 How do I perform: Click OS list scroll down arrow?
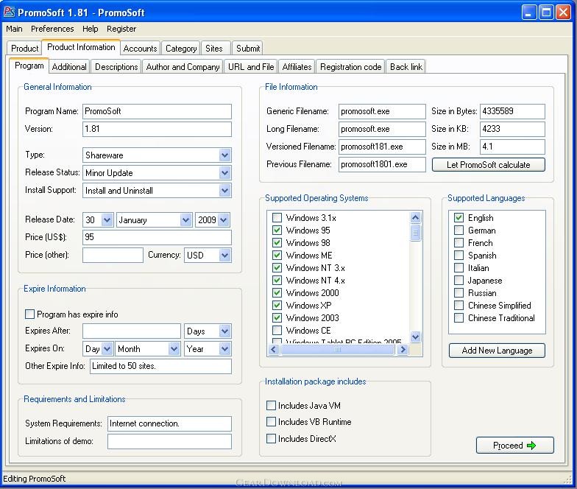pos(415,337)
